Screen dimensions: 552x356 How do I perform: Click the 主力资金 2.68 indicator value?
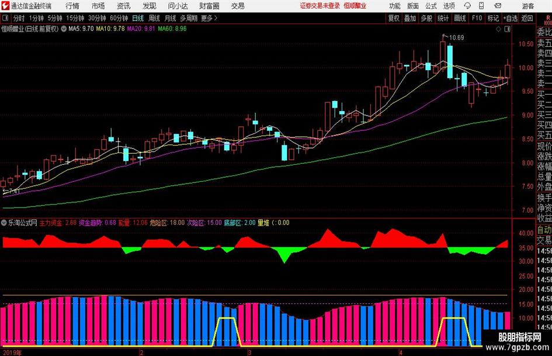(x=58, y=223)
